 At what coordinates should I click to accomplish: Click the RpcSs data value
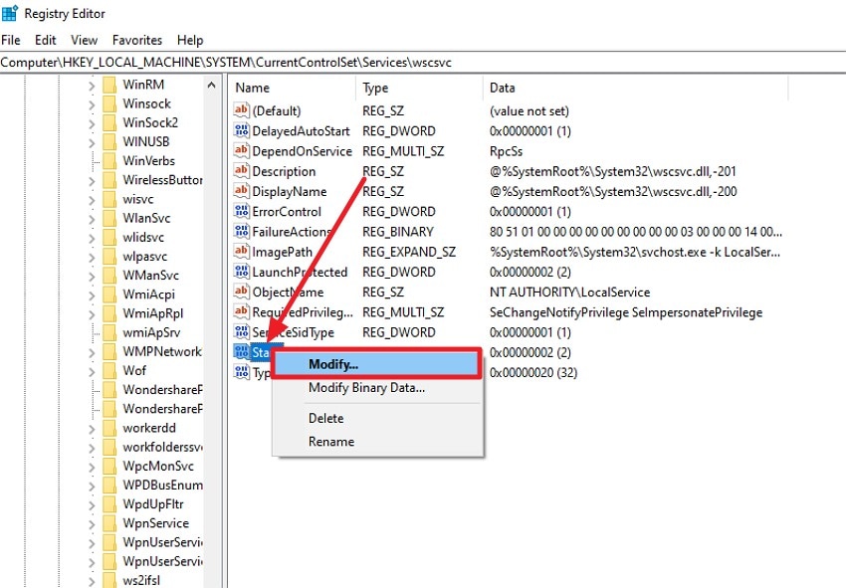(506, 151)
